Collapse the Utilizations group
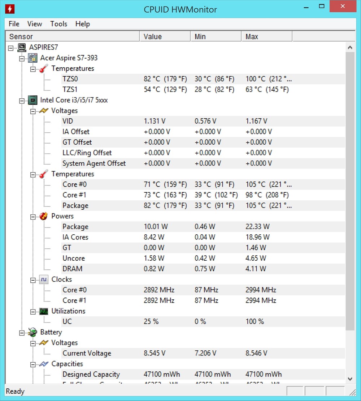The width and height of the screenshot is (361, 401). (33, 312)
